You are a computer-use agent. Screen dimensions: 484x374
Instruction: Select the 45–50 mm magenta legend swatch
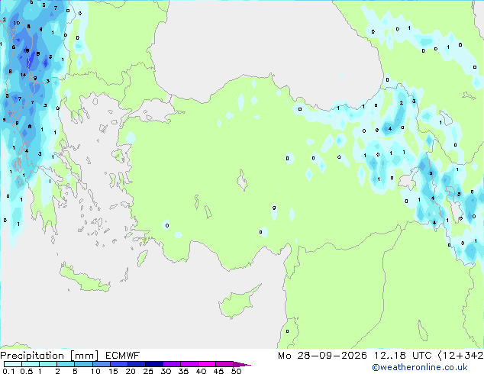[x=224, y=364]
